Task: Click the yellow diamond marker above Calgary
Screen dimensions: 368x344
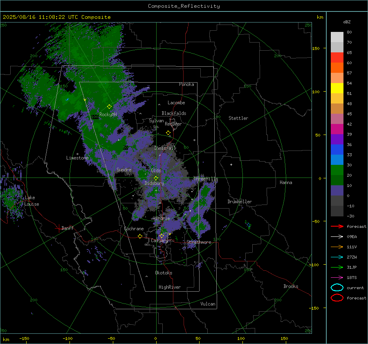Action: (x=162, y=236)
